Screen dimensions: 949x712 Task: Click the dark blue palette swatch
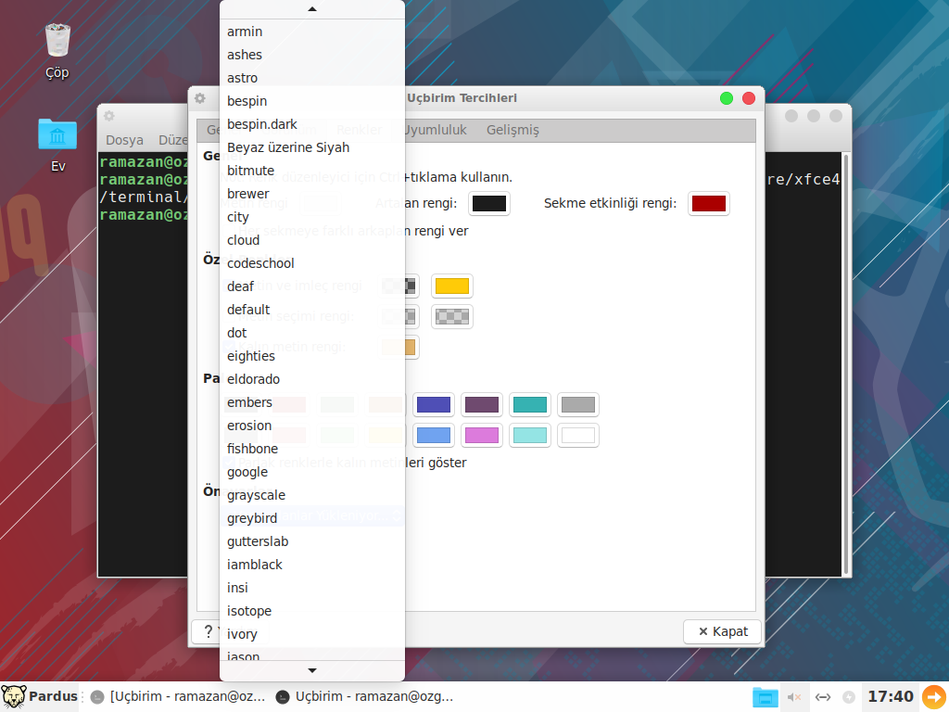(434, 404)
